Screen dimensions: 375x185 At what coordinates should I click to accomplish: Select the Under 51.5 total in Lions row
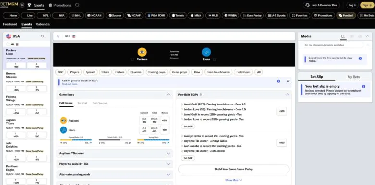click(154, 130)
